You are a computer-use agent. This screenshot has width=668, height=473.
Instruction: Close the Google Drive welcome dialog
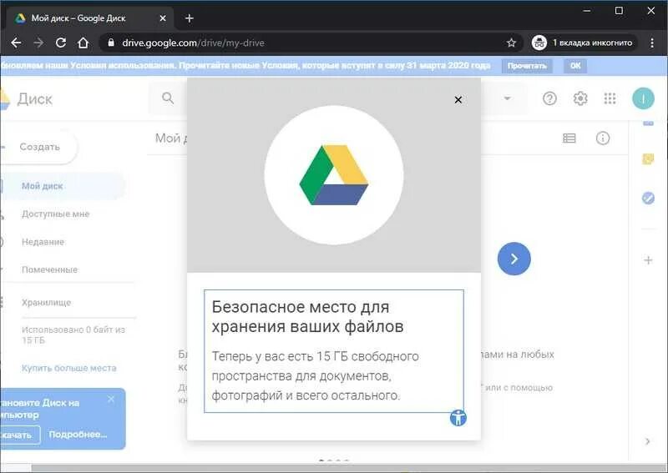[458, 99]
